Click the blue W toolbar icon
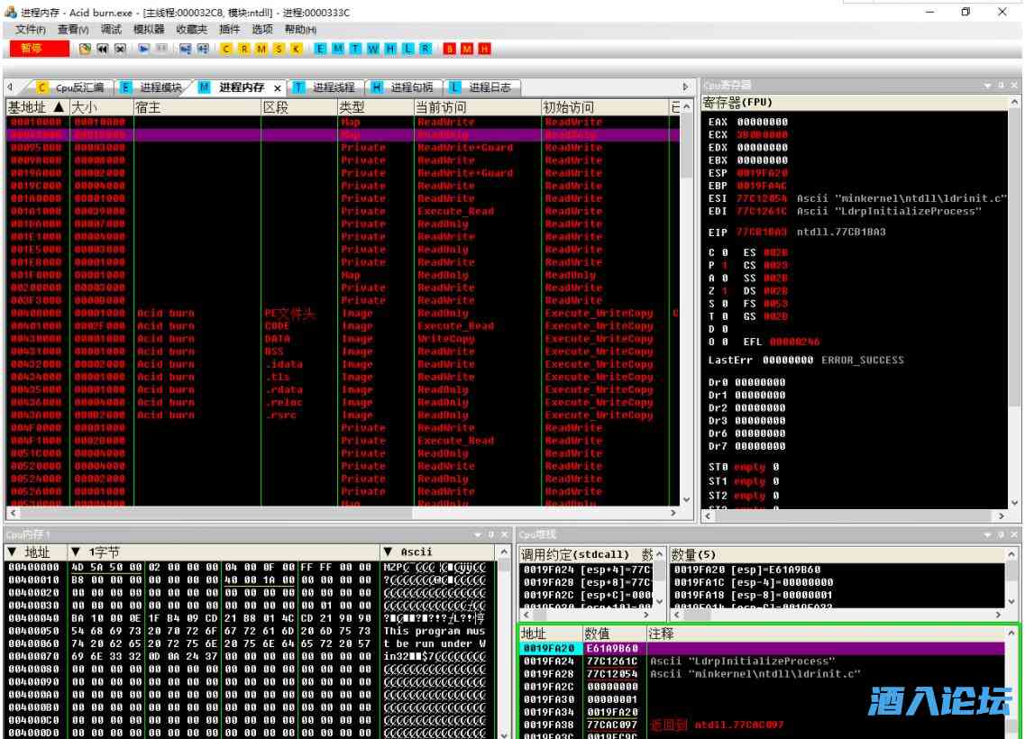This screenshot has height=739, width=1025. (372, 49)
